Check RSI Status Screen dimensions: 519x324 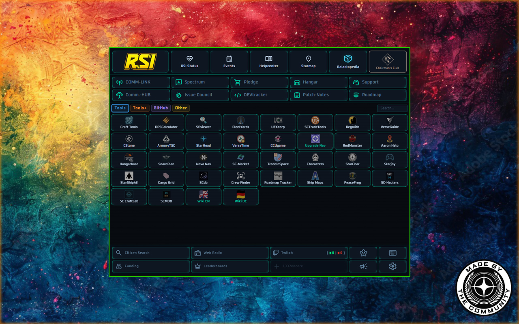click(x=190, y=62)
